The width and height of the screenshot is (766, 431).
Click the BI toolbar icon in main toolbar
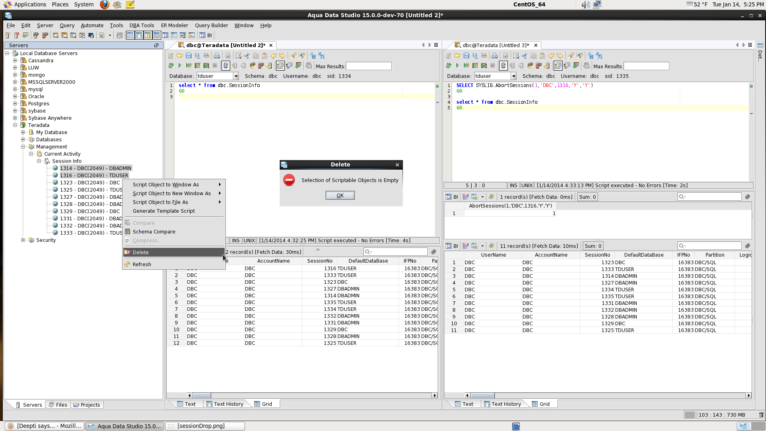pos(206,35)
